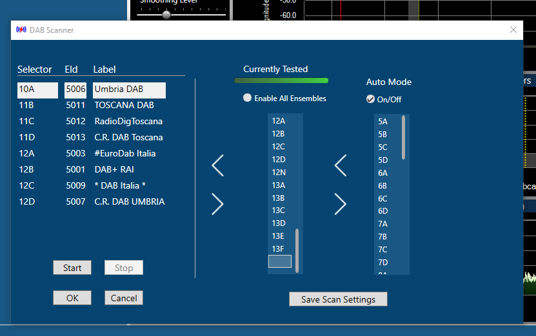Select 5A in the Auto Mode list
Viewport: 536px width, 336px height.
383,122
